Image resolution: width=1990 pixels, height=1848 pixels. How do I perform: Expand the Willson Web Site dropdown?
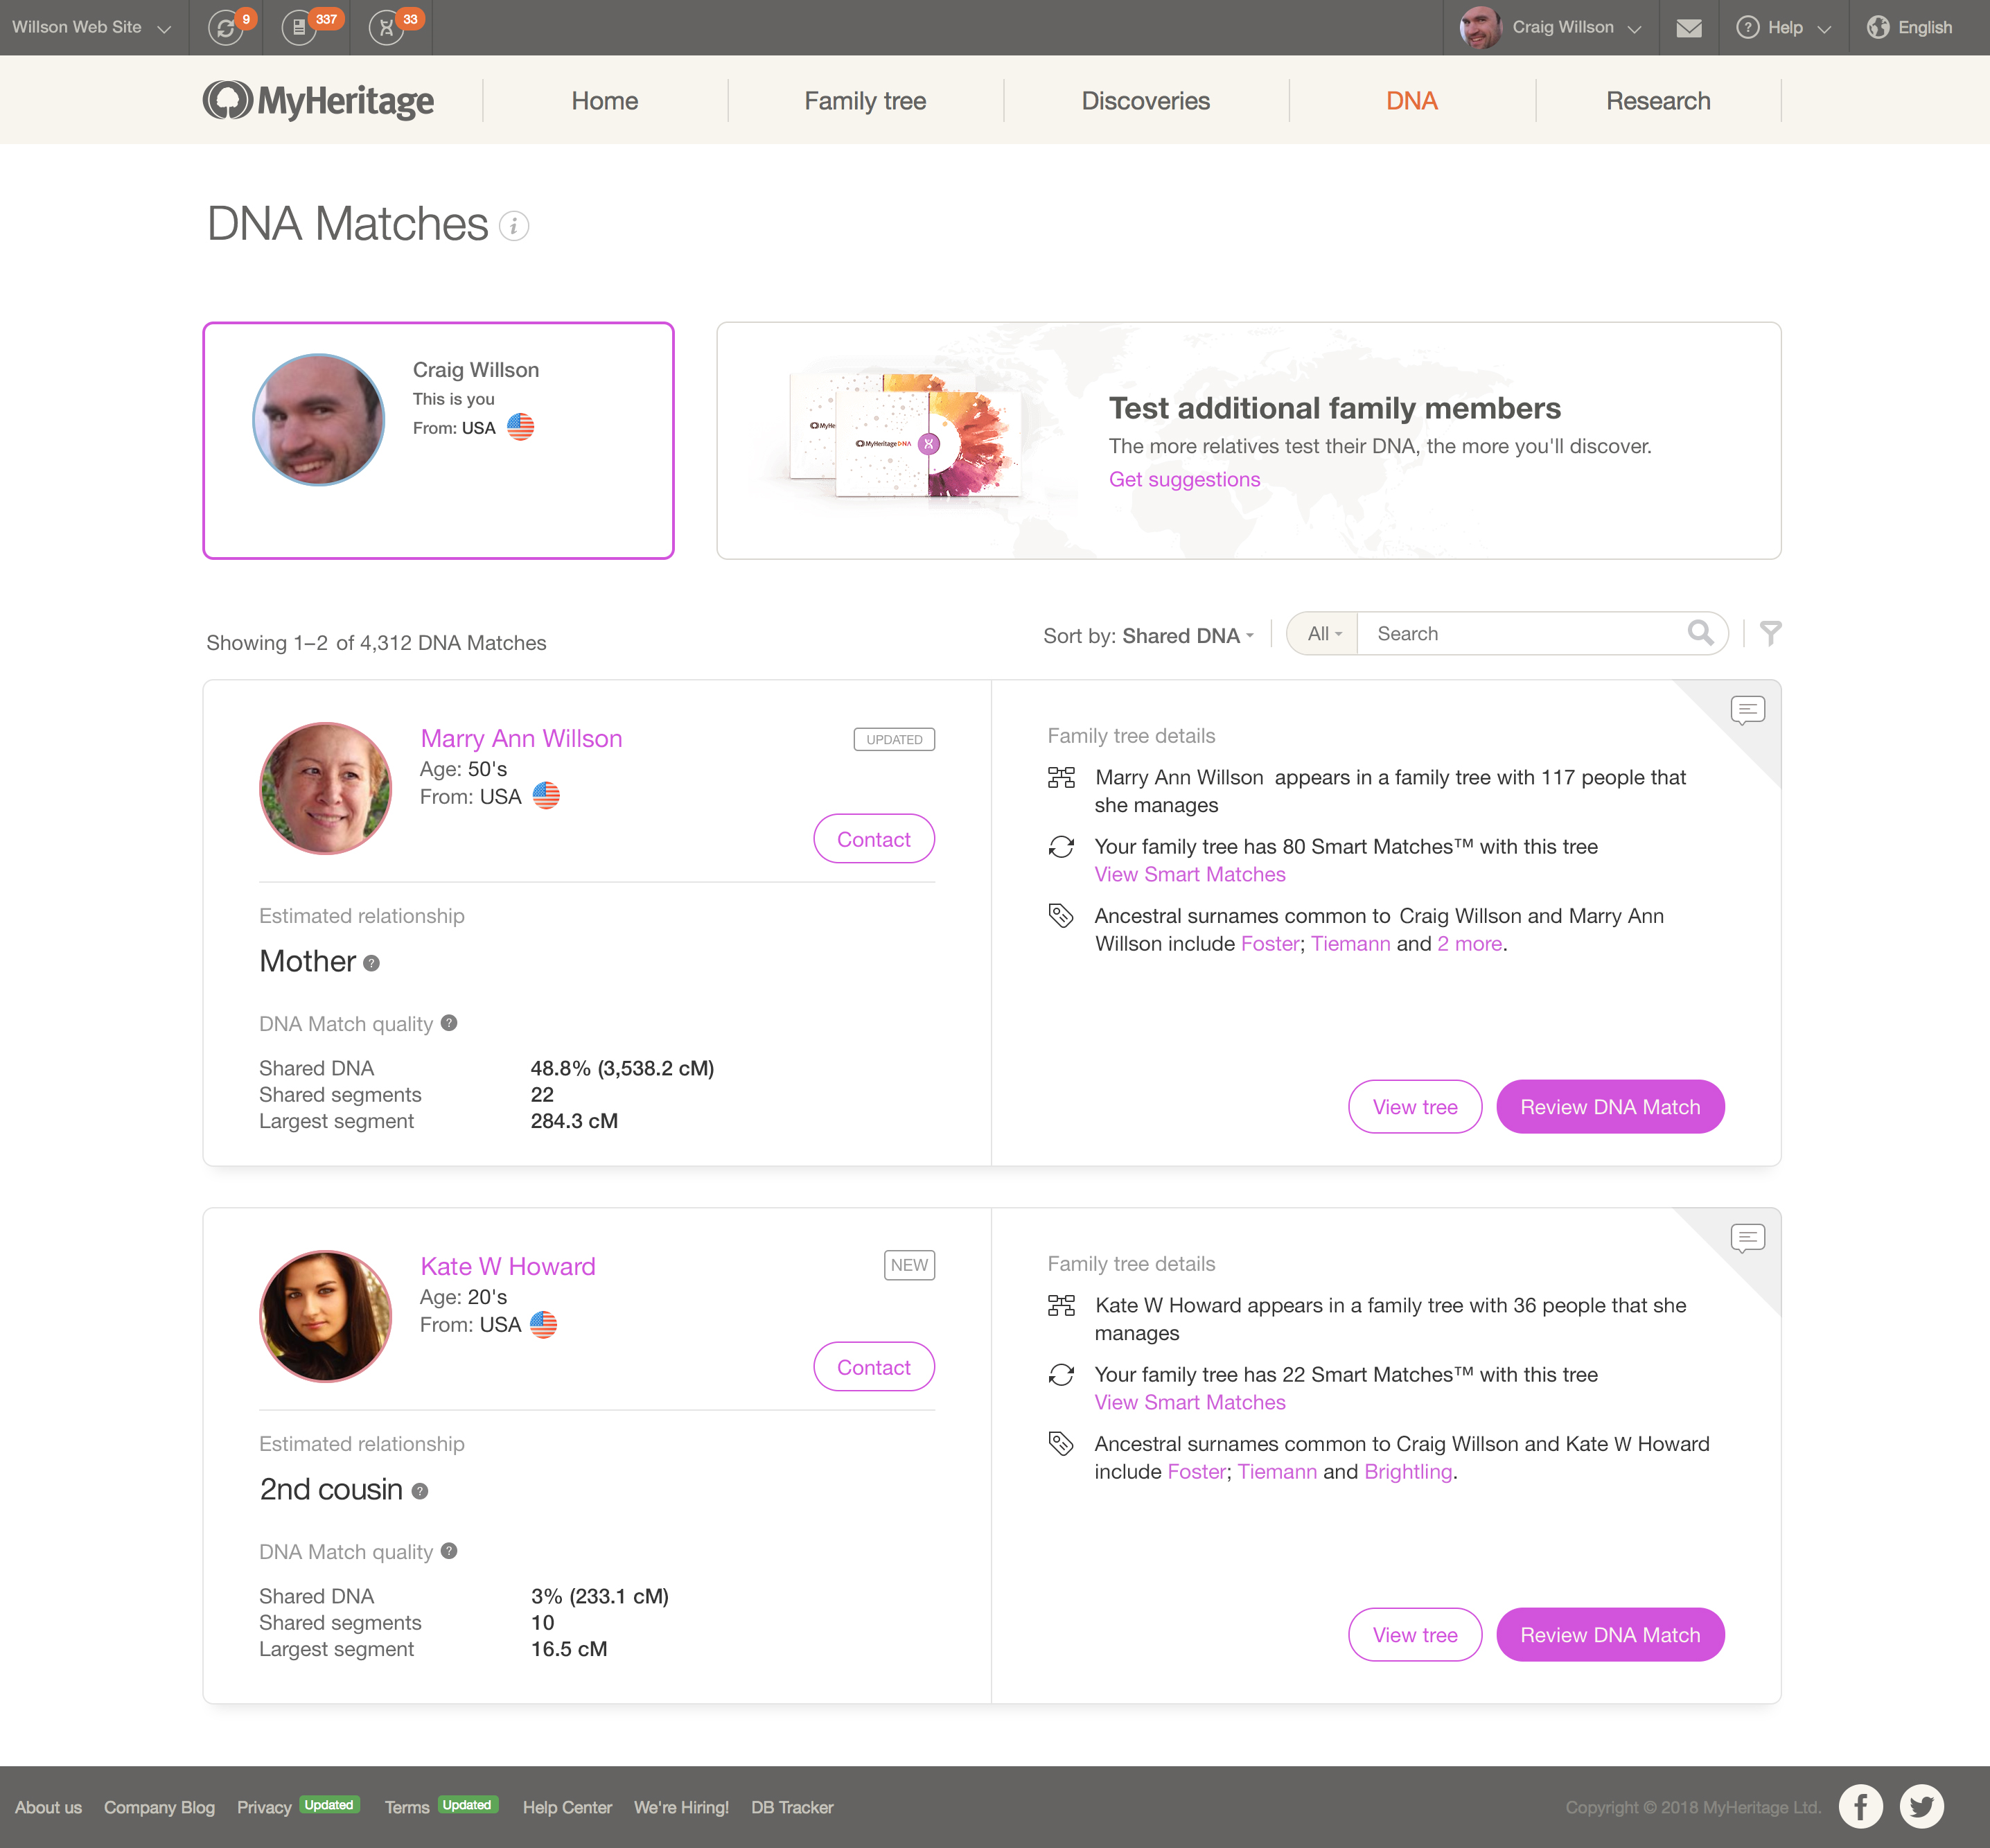pyautogui.click(x=90, y=28)
